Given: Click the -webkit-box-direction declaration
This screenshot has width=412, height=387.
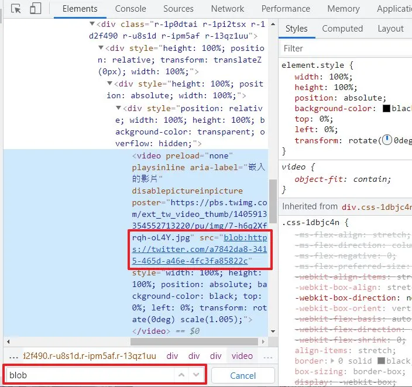Looking at the screenshot, I should pos(353,298).
